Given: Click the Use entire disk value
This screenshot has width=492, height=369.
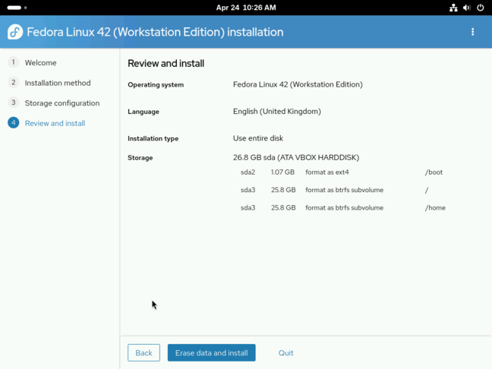Looking at the screenshot, I should tap(258, 138).
